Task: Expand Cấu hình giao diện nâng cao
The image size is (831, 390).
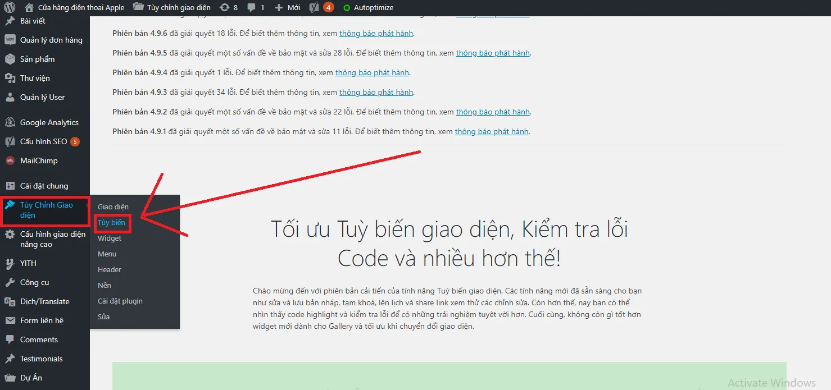Action: click(x=52, y=239)
